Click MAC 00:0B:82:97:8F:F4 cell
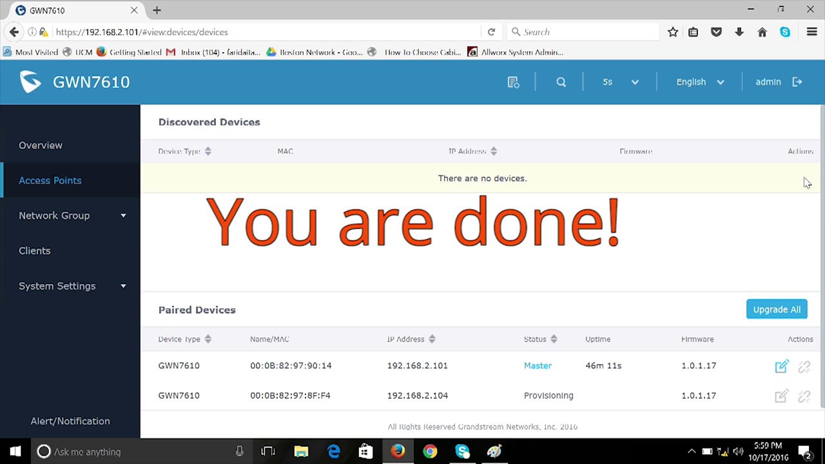 290,396
